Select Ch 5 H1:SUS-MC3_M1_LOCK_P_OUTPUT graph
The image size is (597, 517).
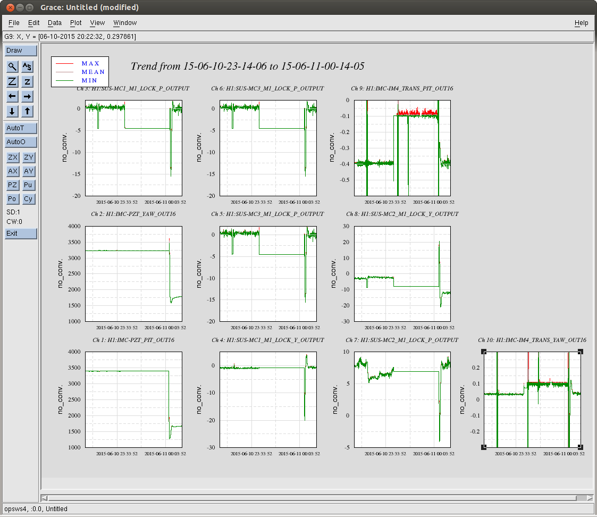pos(268,274)
